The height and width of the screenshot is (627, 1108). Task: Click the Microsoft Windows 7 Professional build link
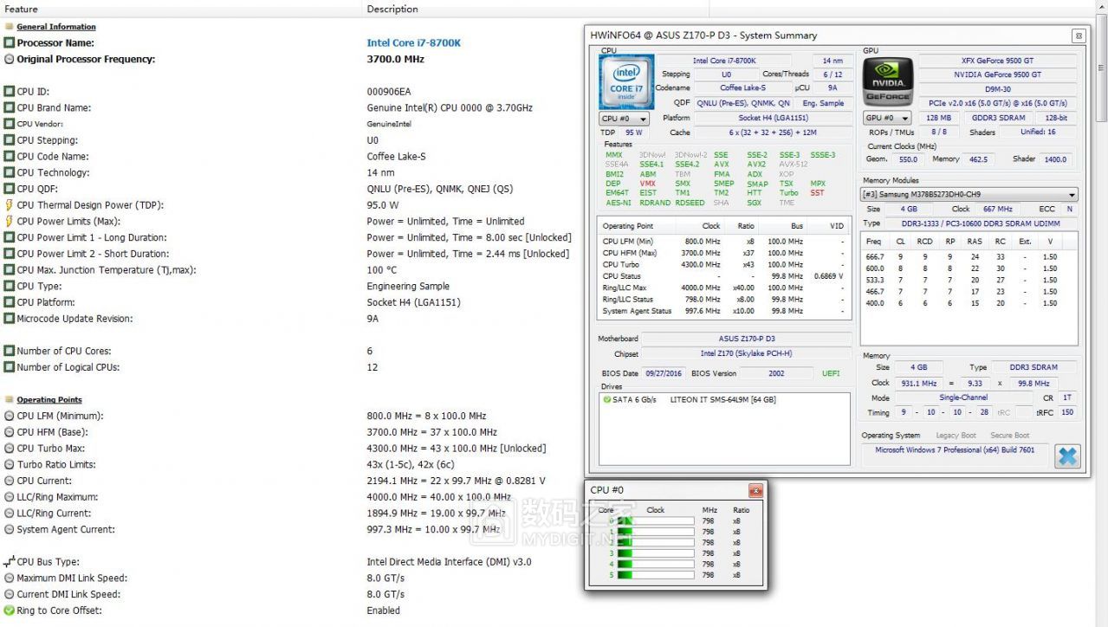pyautogui.click(x=953, y=450)
